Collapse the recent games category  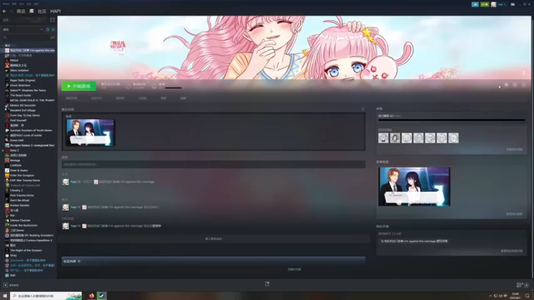coord(3,45)
